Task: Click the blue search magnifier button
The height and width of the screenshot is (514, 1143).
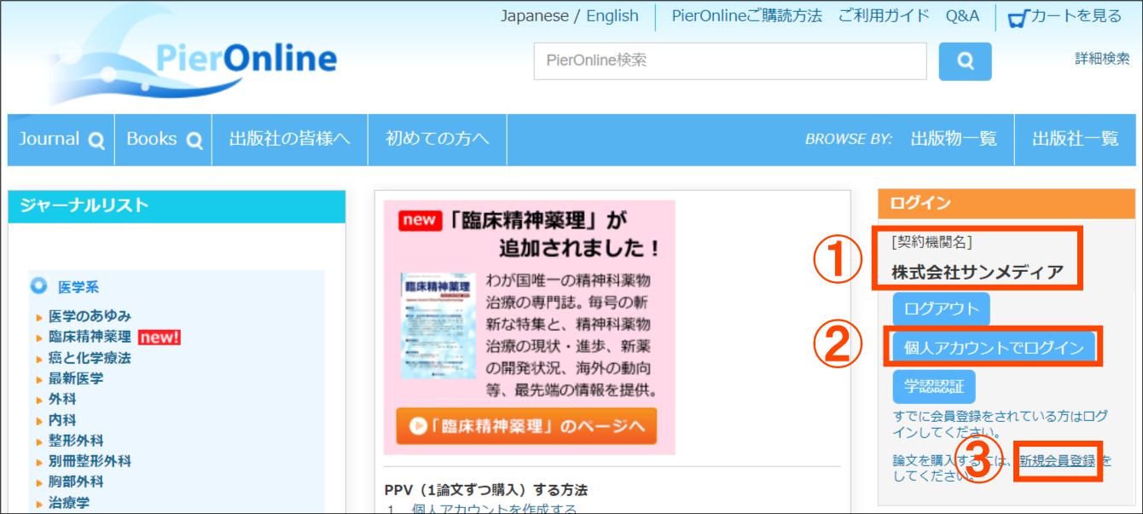Action: point(965,61)
